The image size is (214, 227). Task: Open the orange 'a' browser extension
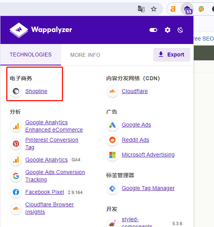click(x=173, y=9)
